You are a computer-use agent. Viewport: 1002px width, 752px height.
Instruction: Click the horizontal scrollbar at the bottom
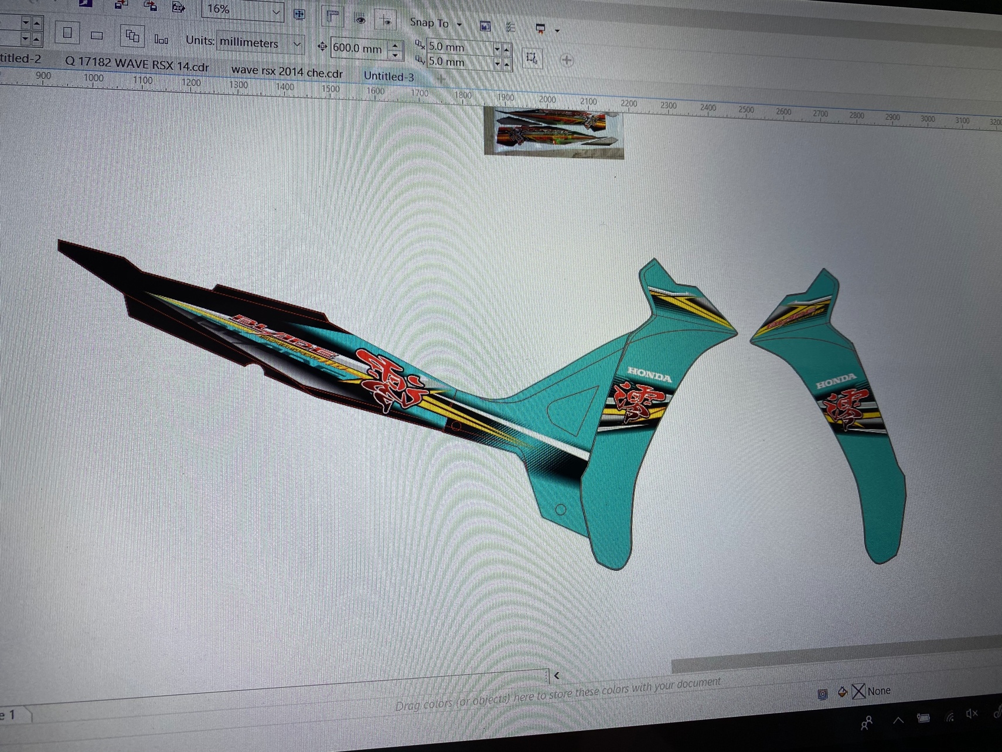pos(836,655)
